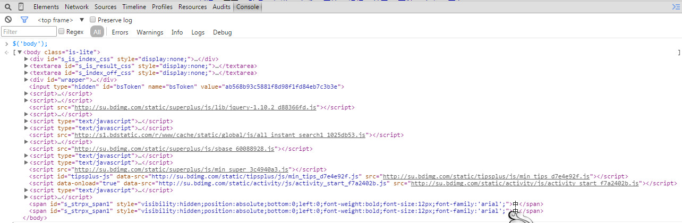Expand the div id="s_is_index_css" node

click(27, 59)
